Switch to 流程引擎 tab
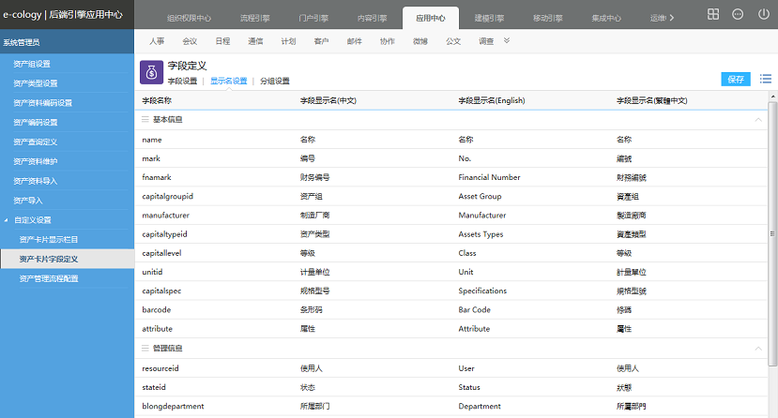The image size is (778, 418). 255,19
